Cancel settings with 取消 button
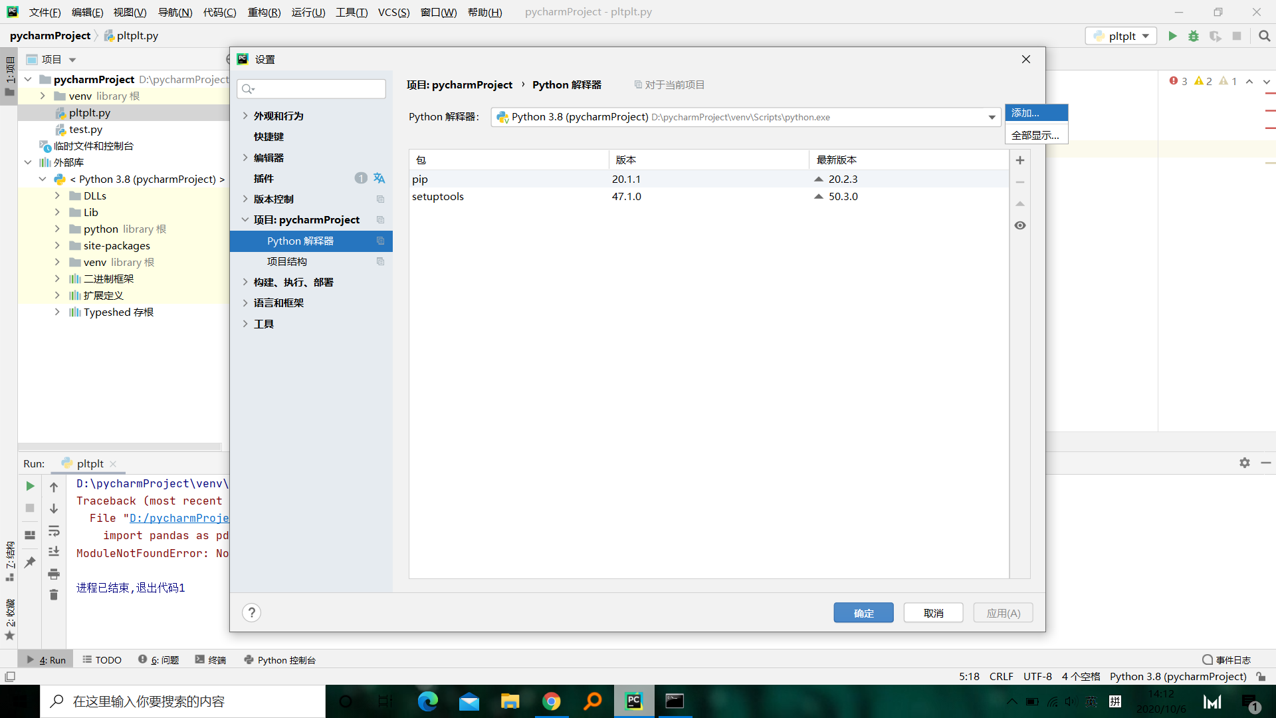1276x718 pixels. click(x=933, y=613)
